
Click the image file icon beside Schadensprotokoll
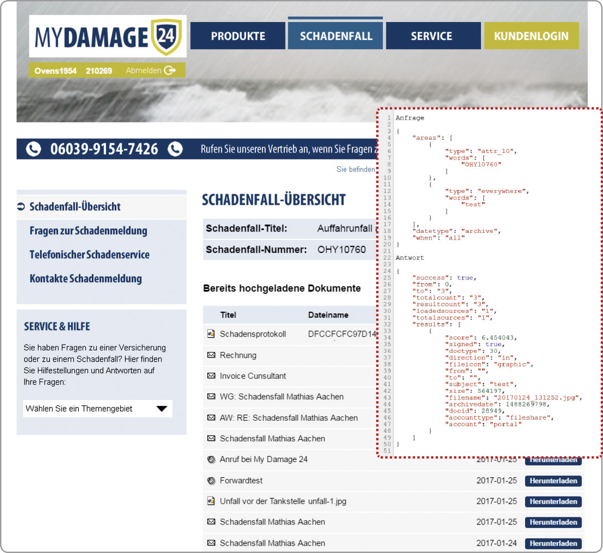211,334
